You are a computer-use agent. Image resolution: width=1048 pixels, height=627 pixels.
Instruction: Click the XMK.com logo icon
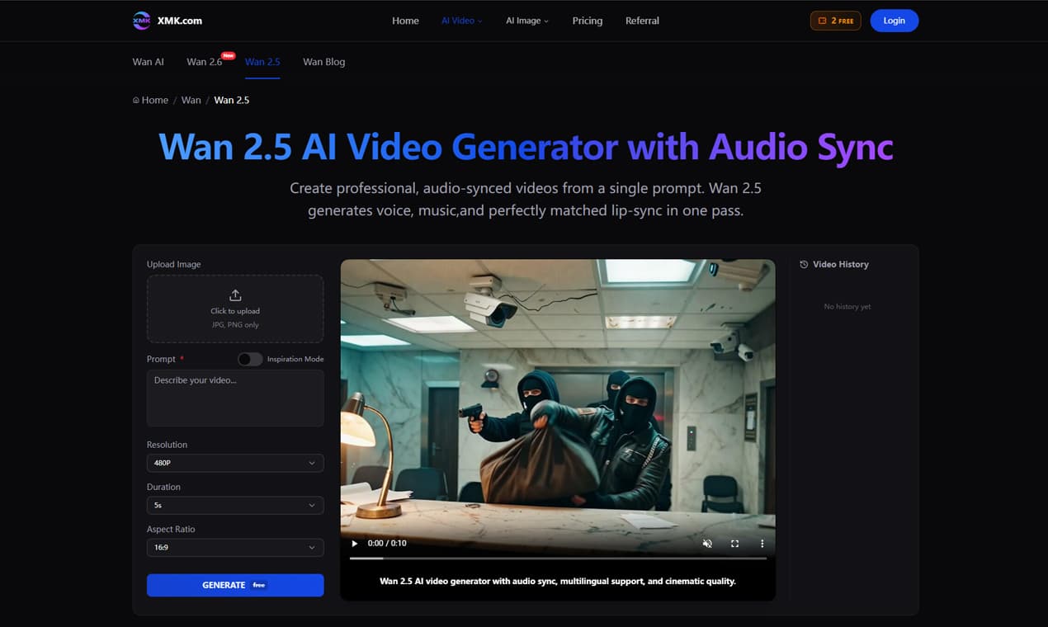coord(140,20)
